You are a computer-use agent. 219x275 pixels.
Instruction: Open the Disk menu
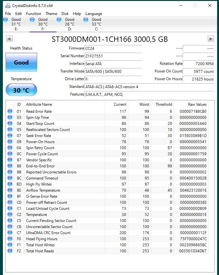pos(65,14)
